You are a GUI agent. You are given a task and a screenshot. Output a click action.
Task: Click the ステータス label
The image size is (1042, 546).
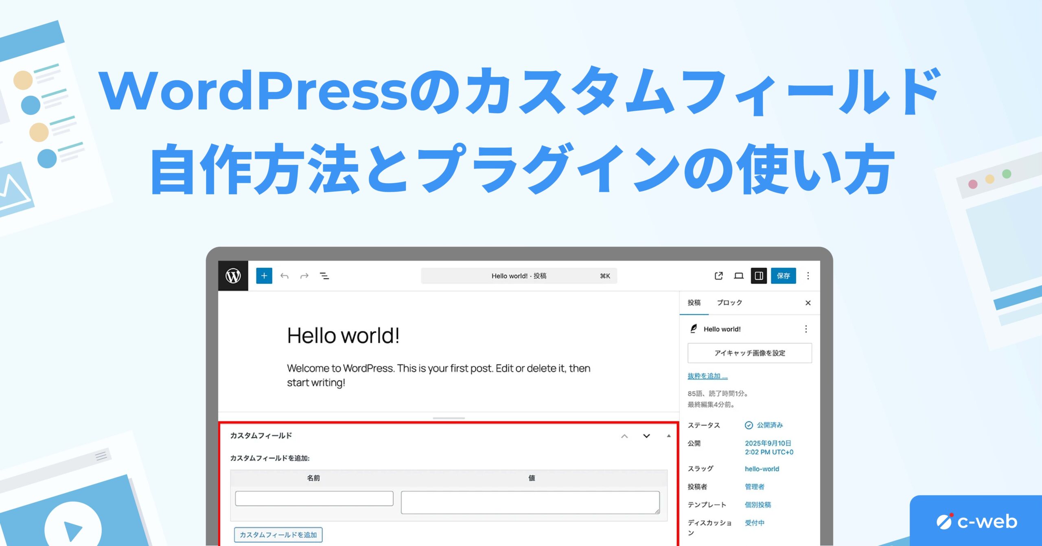pyautogui.click(x=704, y=425)
